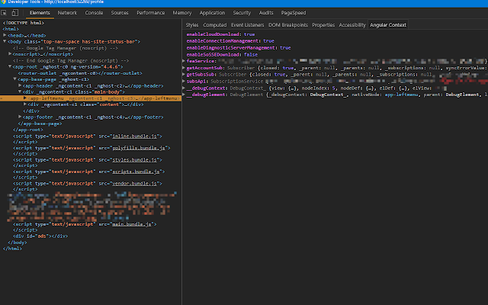Expand the app-footer element node
The image size is (488, 305).
[x=21, y=117]
